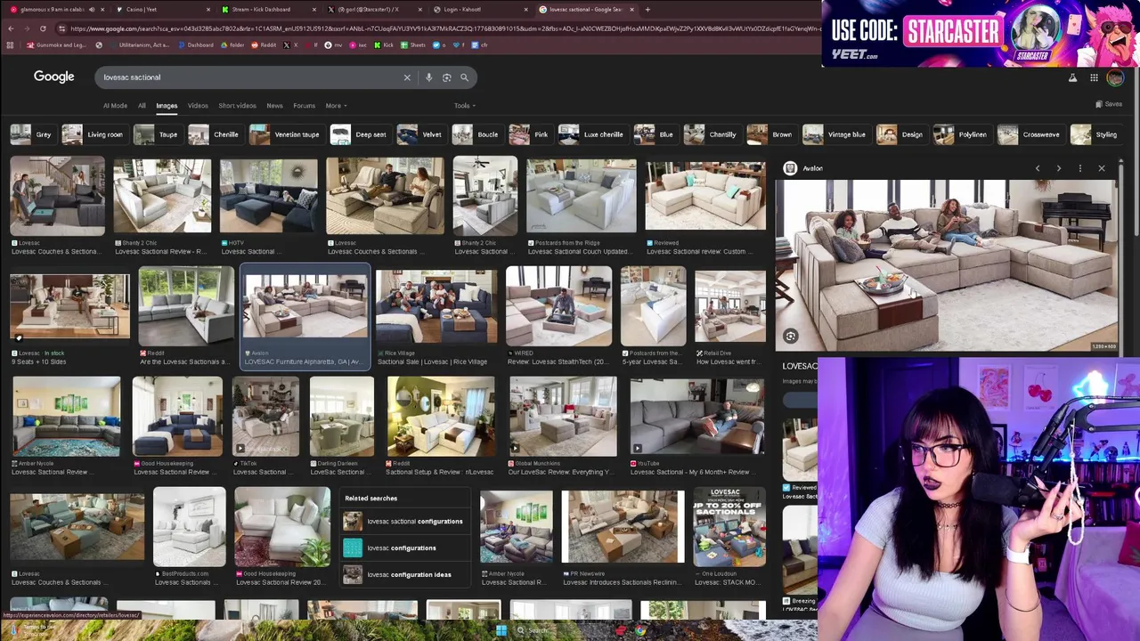Open Search Labs flask icon
The width and height of the screenshot is (1140, 641).
coord(1072,77)
